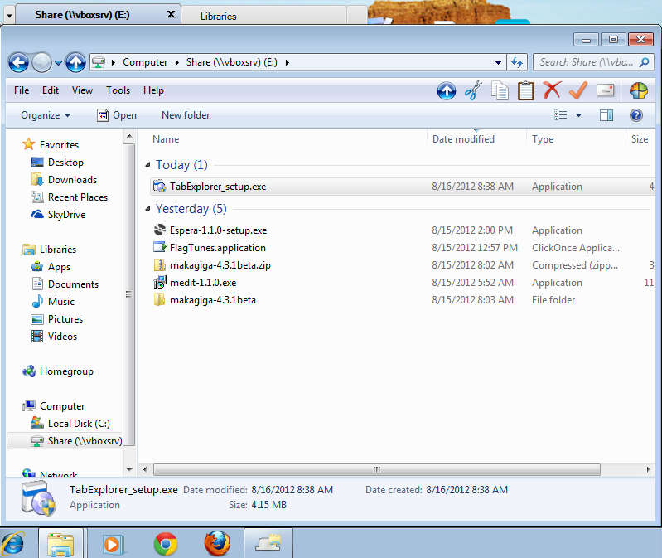Open the Organize dropdown menu
Image resolution: width=662 pixels, height=558 pixels.
(x=46, y=115)
